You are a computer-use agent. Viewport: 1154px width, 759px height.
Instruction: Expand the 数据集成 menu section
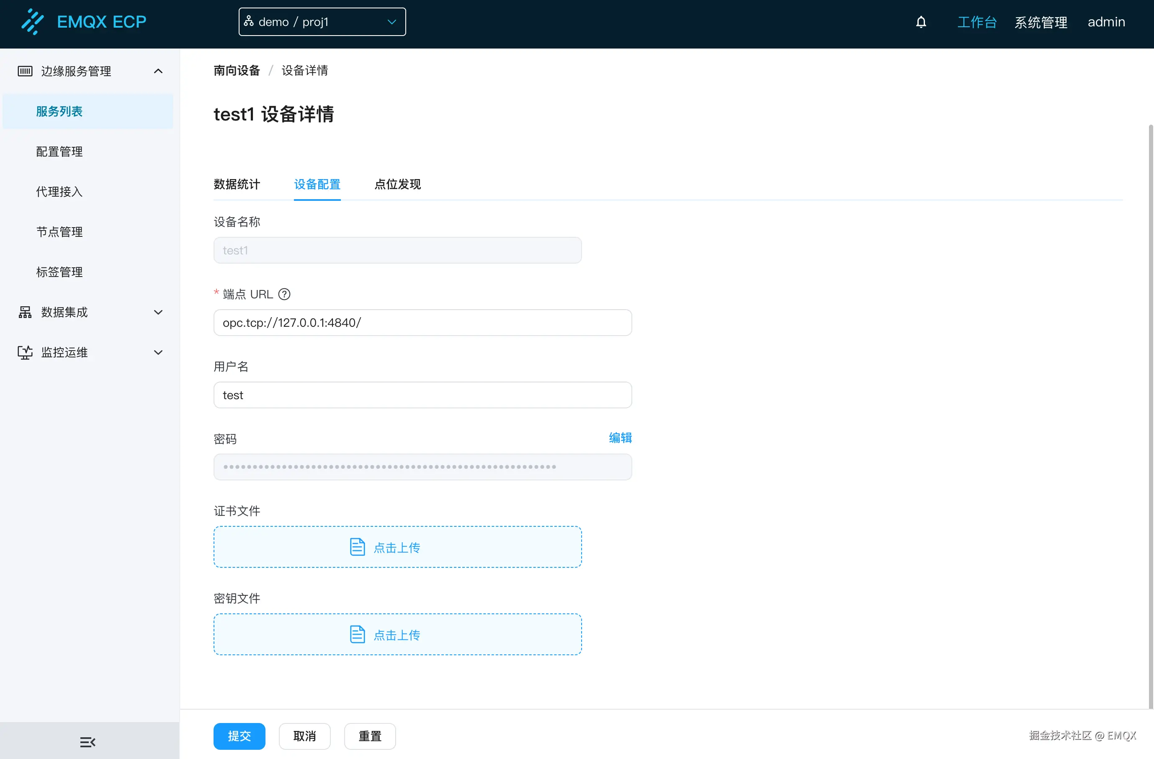[x=158, y=313]
